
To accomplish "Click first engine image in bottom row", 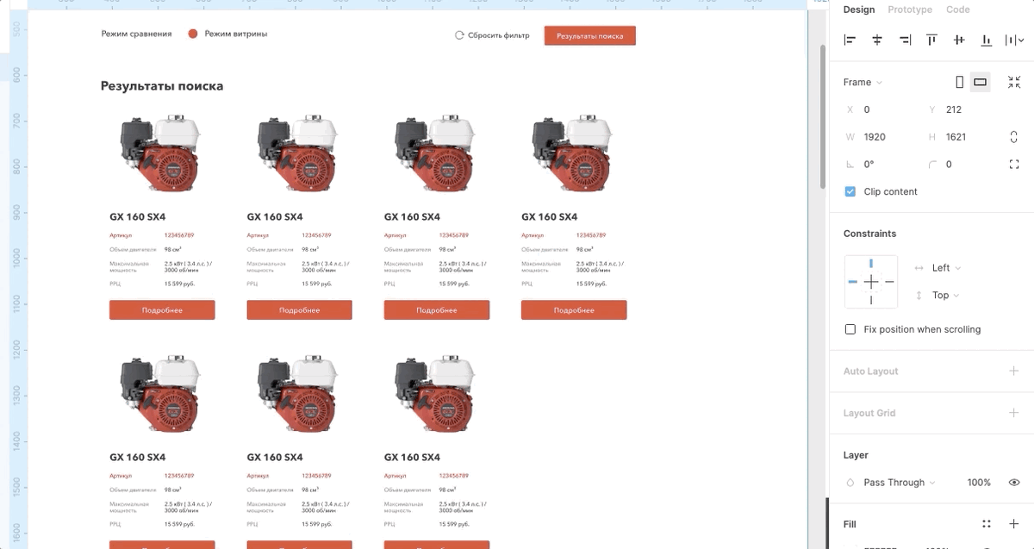I will [161, 394].
